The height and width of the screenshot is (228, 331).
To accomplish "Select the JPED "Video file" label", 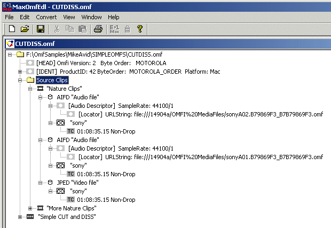I will pos(77,183).
